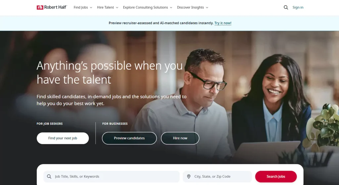Click the Hire now button

point(180,138)
